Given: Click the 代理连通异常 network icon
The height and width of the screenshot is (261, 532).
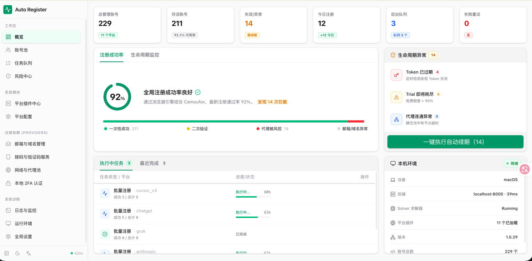Looking at the screenshot, I should tap(396, 119).
